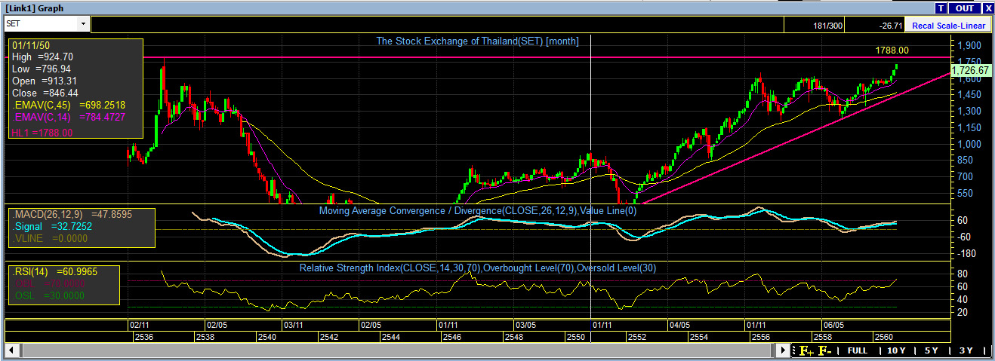This screenshot has height=361, width=995.
Task: Click the .EMAV(C,45) legend entry
Action: coord(69,105)
